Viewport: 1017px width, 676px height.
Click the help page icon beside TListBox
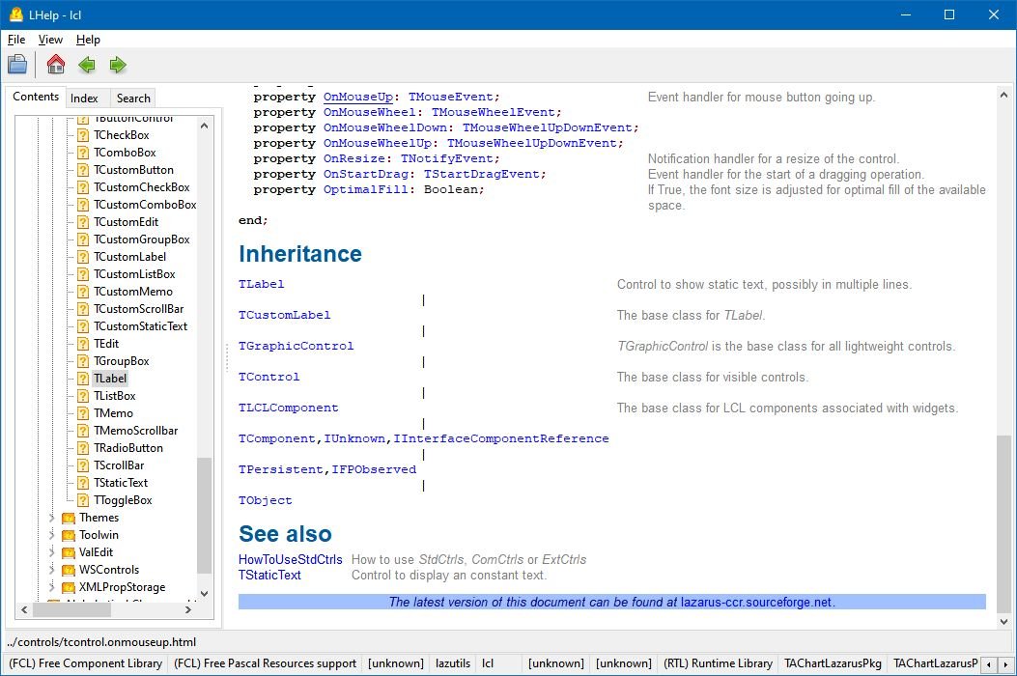tap(83, 396)
